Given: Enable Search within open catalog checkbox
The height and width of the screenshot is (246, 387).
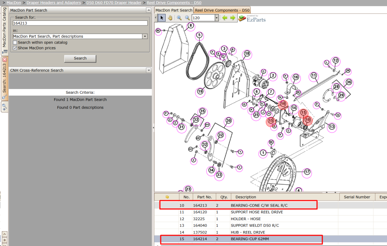Looking at the screenshot, I should click(x=15, y=42).
